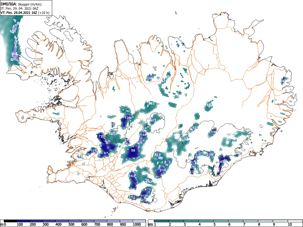Click the visibility value '551' on the map
The height and width of the screenshot is (227, 303).
click(x=112, y=133)
